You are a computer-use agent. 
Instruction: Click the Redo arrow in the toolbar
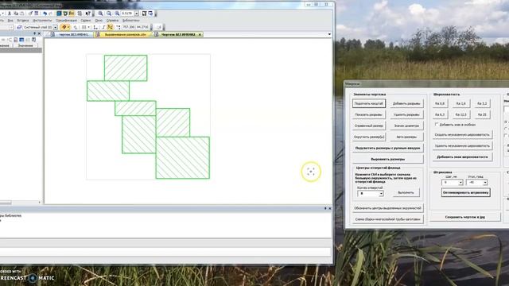click(x=50, y=14)
